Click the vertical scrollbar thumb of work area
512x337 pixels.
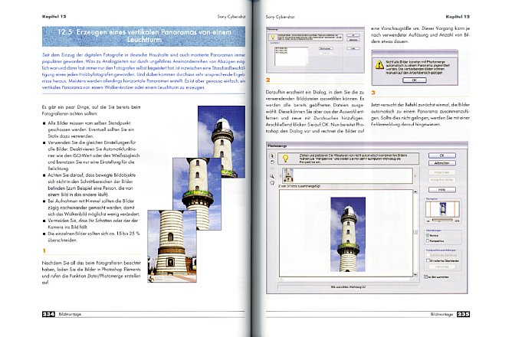tap(415, 232)
